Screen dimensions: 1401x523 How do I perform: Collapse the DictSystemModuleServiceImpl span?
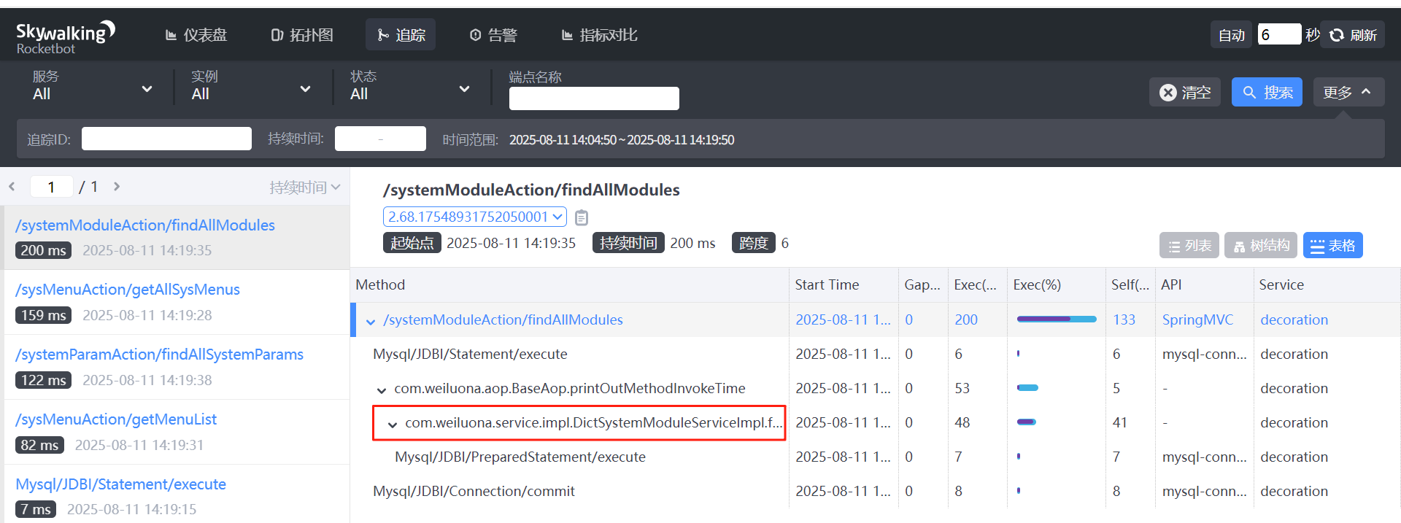[393, 424]
